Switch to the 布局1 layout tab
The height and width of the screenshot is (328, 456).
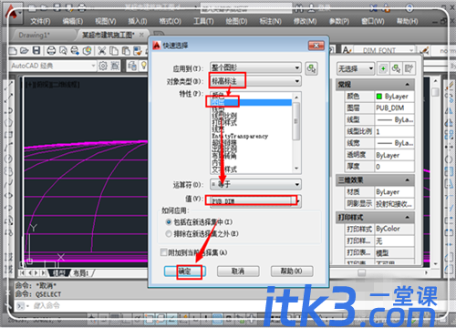(81, 273)
